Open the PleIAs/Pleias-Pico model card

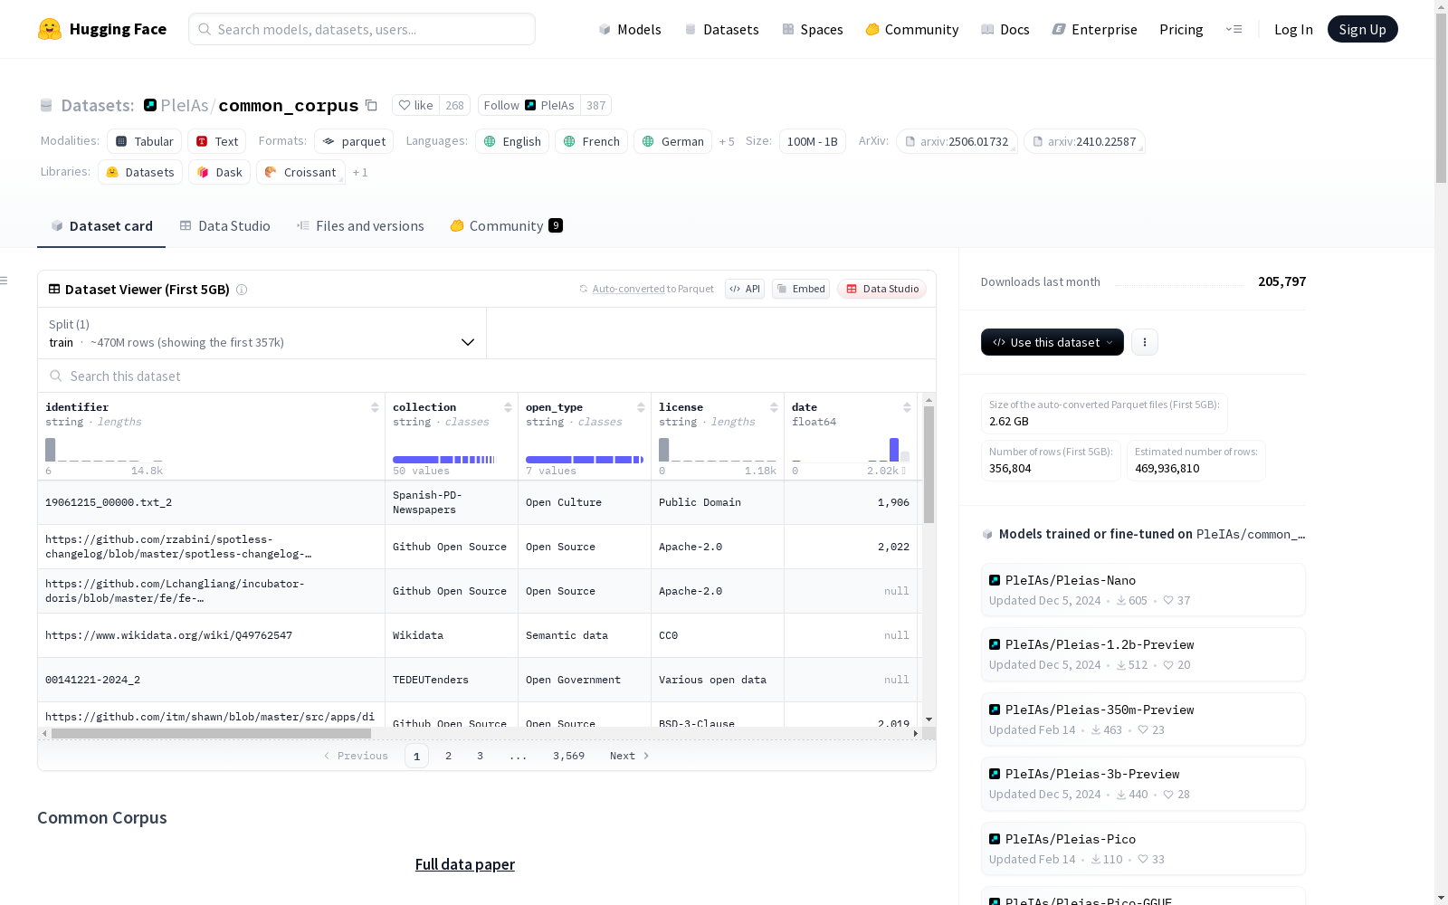click(1143, 848)
